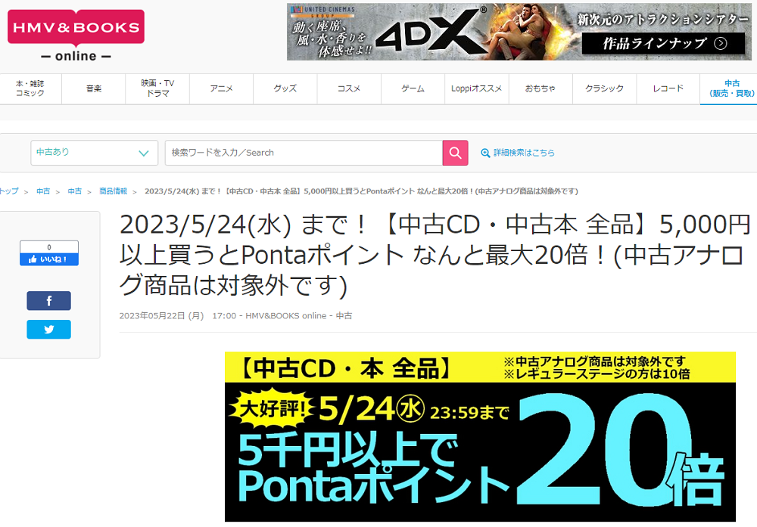Open the レコード navigation menu
This screenshot has width=757, height=527.
(668, 88)
